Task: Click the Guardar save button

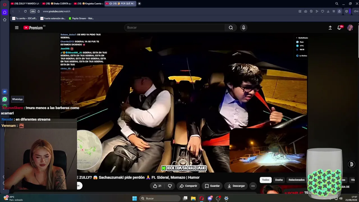Action: (212, 186)
